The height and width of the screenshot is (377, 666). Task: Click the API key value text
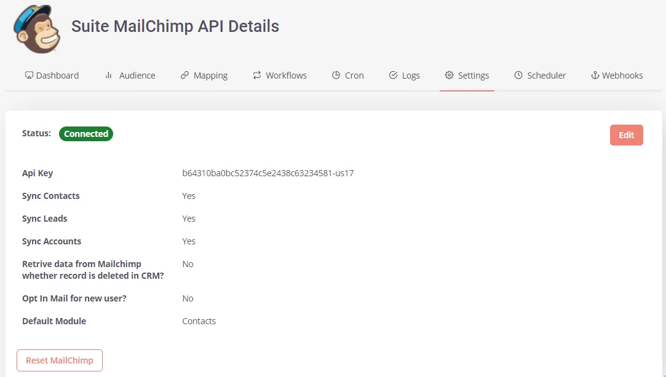(x=268, y=173)
